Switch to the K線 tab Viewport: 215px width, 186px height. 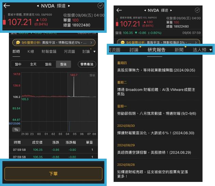pos(31,52)
